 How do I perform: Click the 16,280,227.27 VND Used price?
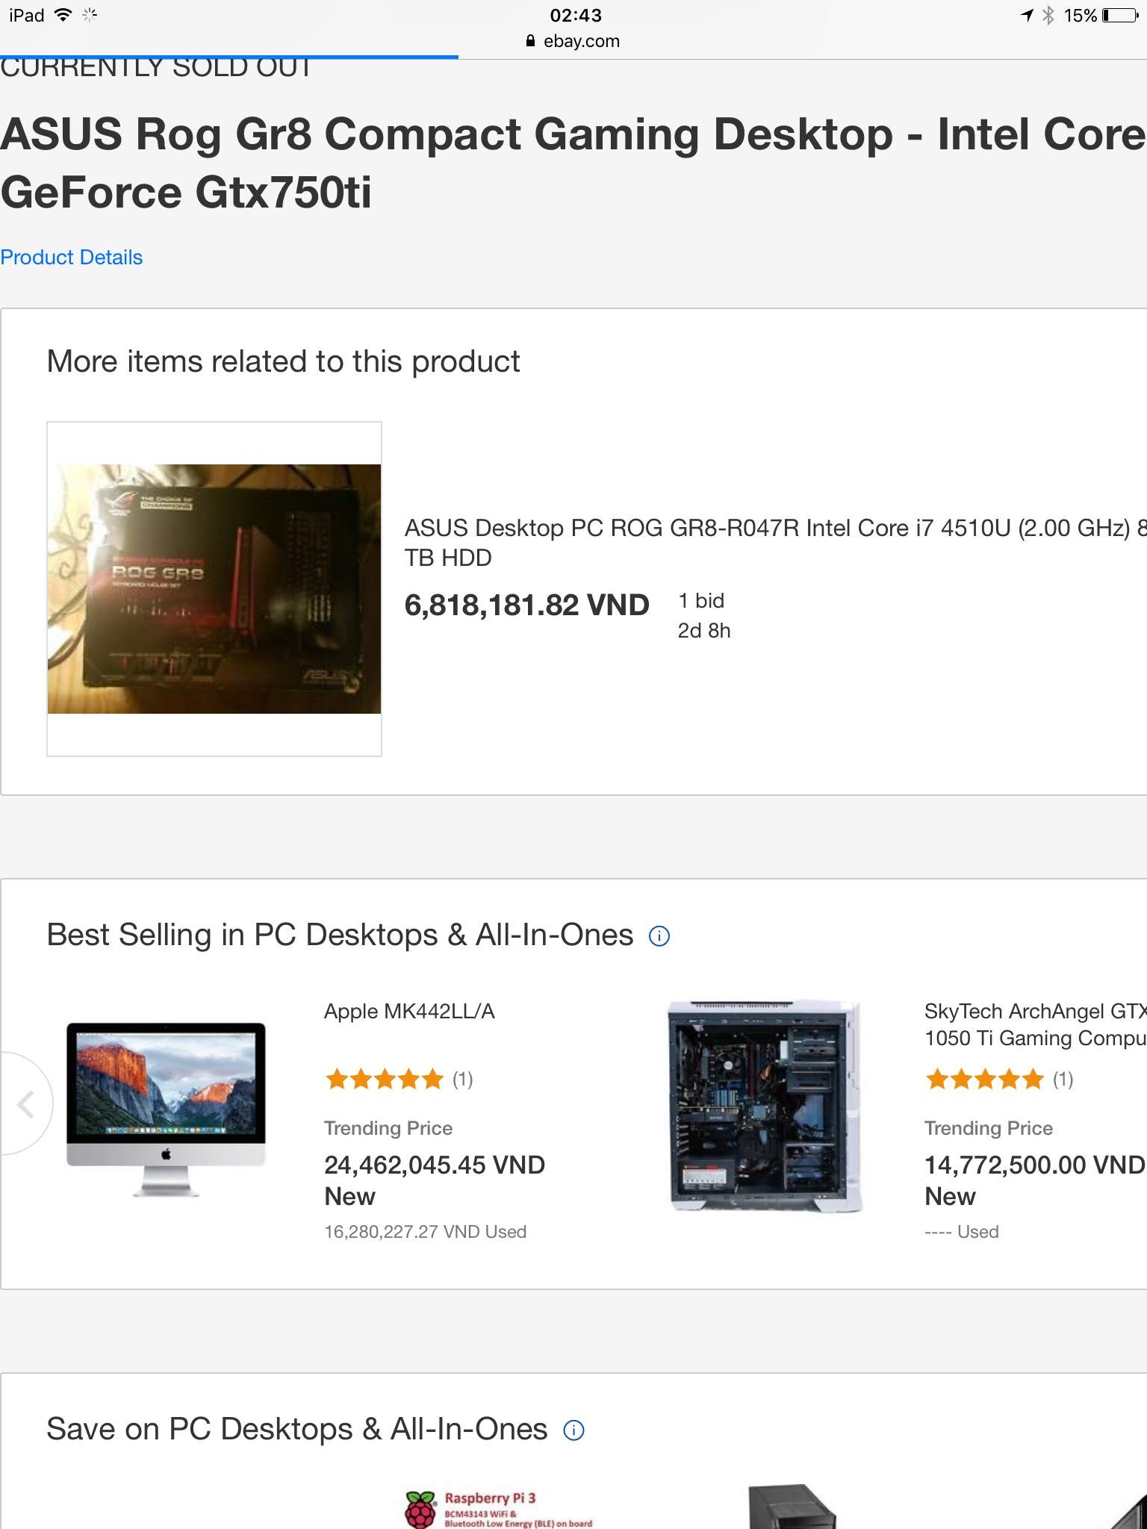coord(425,1232)
